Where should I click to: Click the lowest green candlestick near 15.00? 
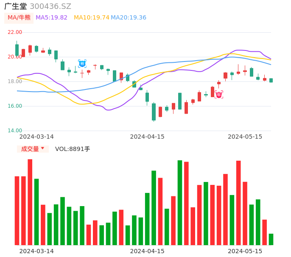(x=154, y=112)
